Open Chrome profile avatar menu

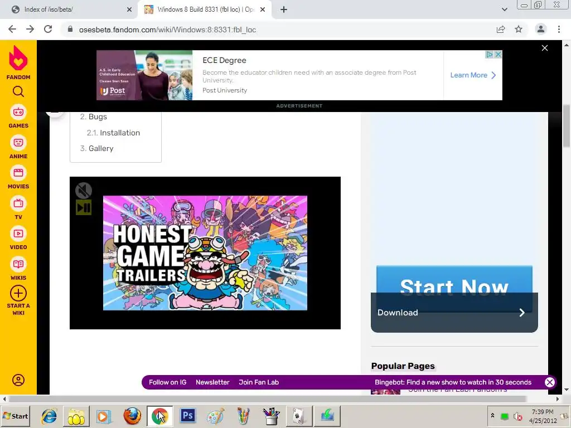coord(541,29)
